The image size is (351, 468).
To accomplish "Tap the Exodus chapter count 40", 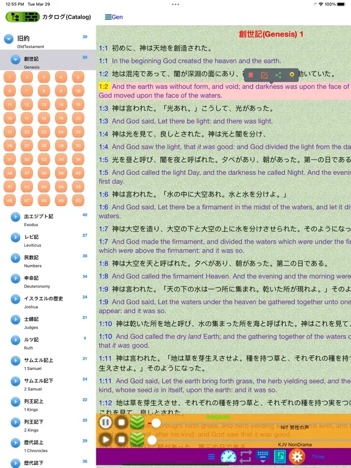I will (x=85, y=215).
